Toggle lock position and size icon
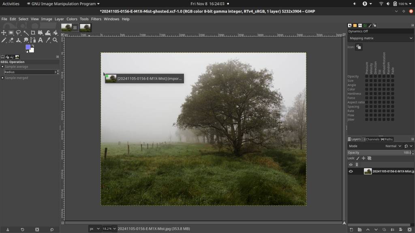This screenshot has width=415, height=233. point(364,158)
